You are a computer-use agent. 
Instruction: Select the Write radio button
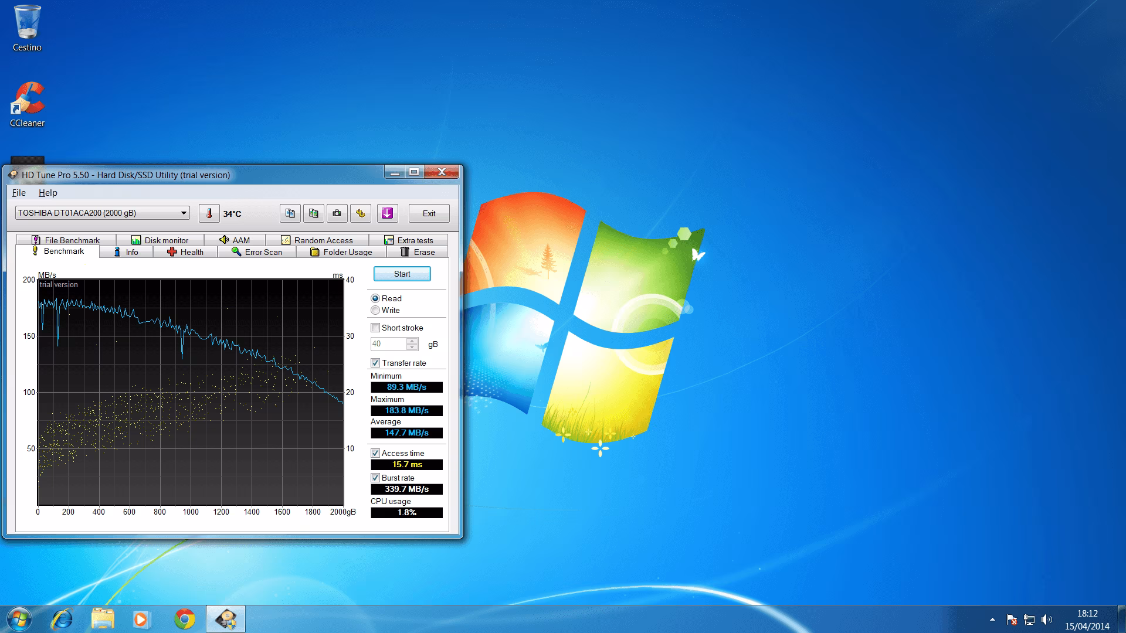tap(375, 310)
